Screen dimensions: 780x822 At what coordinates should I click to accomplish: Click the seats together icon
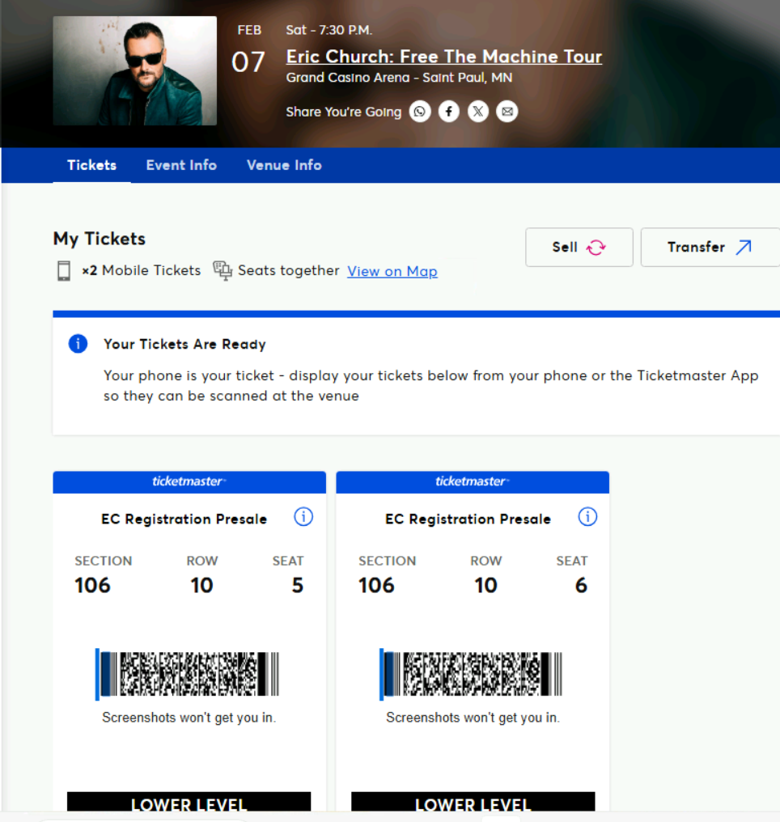223,270
